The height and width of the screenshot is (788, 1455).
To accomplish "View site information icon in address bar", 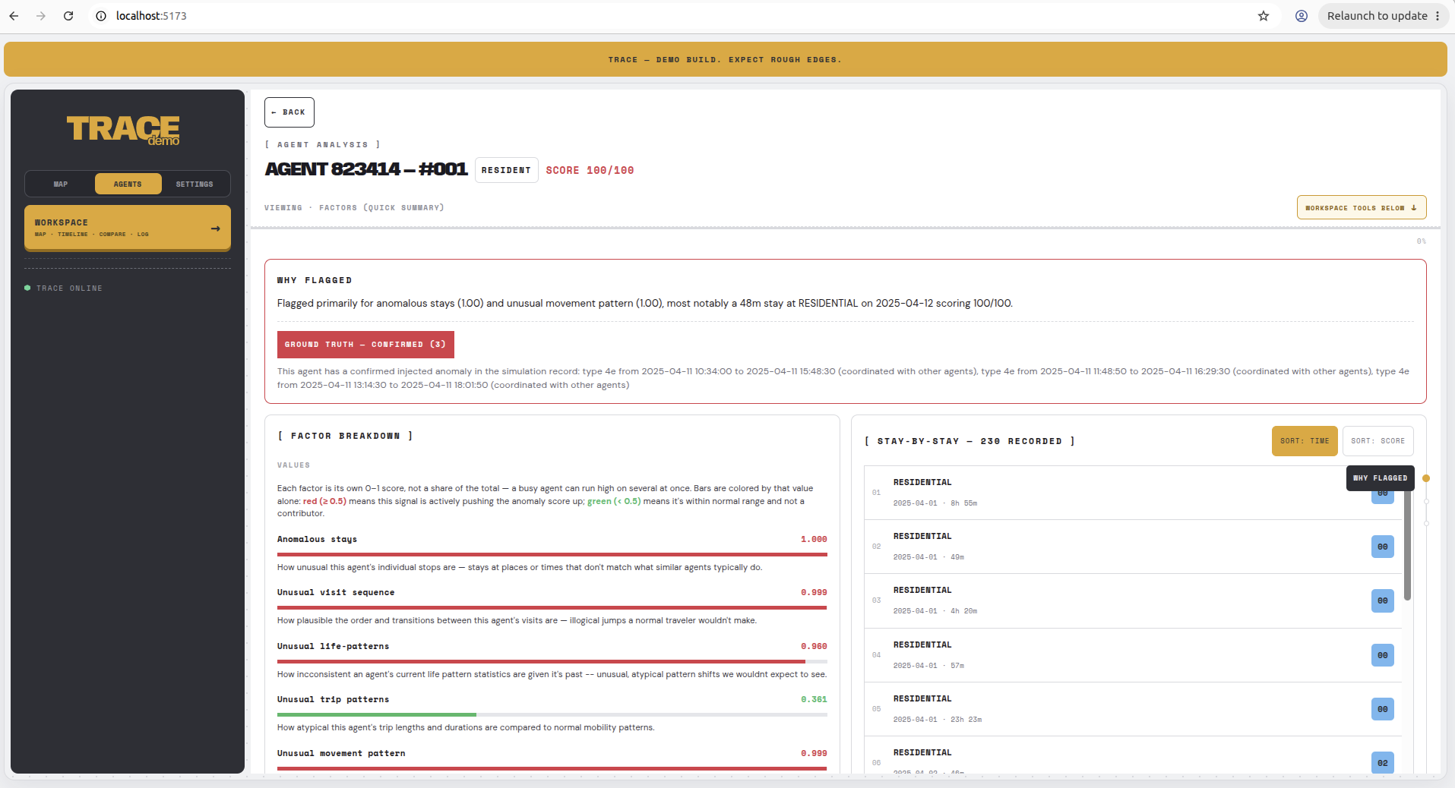I will pos(101,16).
